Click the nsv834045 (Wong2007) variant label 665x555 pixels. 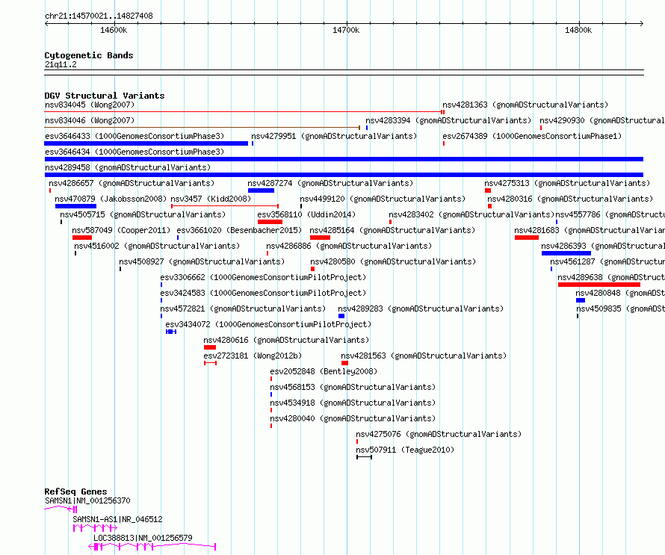[x=90, y=105]
